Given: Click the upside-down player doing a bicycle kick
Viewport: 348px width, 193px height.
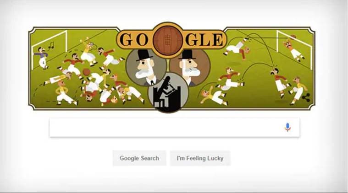Looking at the screenshot, I should (237, 48).
